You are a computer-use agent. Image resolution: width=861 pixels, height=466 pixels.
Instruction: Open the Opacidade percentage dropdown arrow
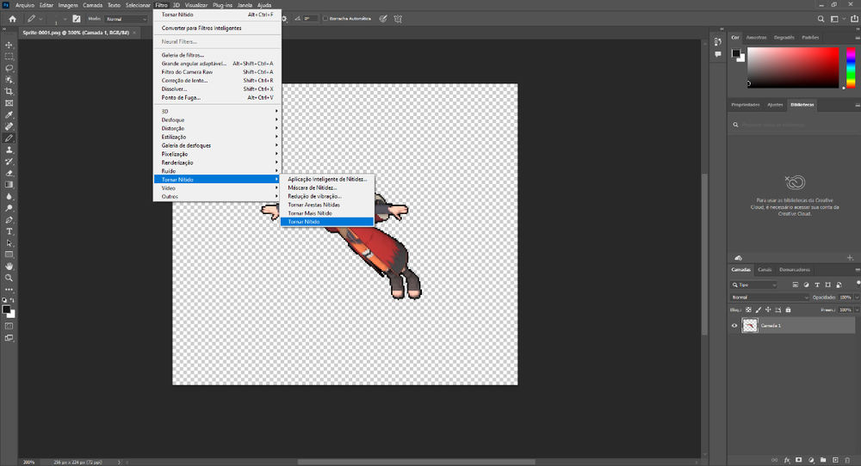[x=855, y=297]
